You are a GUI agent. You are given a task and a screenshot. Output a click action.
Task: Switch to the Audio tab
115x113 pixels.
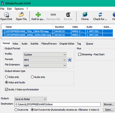pyautogui.click(x=25, y=44)
